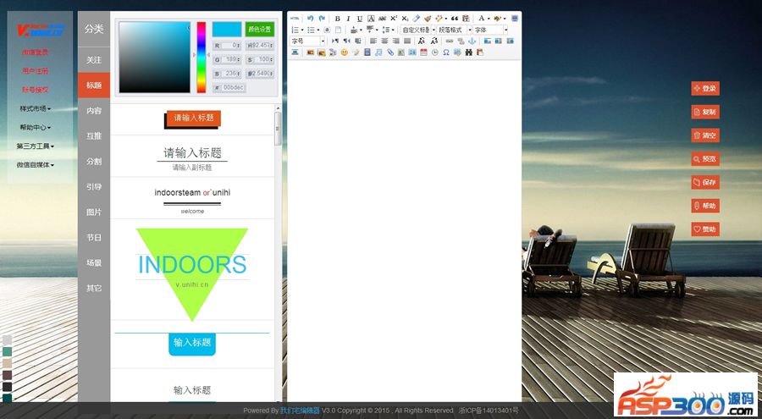Click the 复制 copy button

(705, 112)
